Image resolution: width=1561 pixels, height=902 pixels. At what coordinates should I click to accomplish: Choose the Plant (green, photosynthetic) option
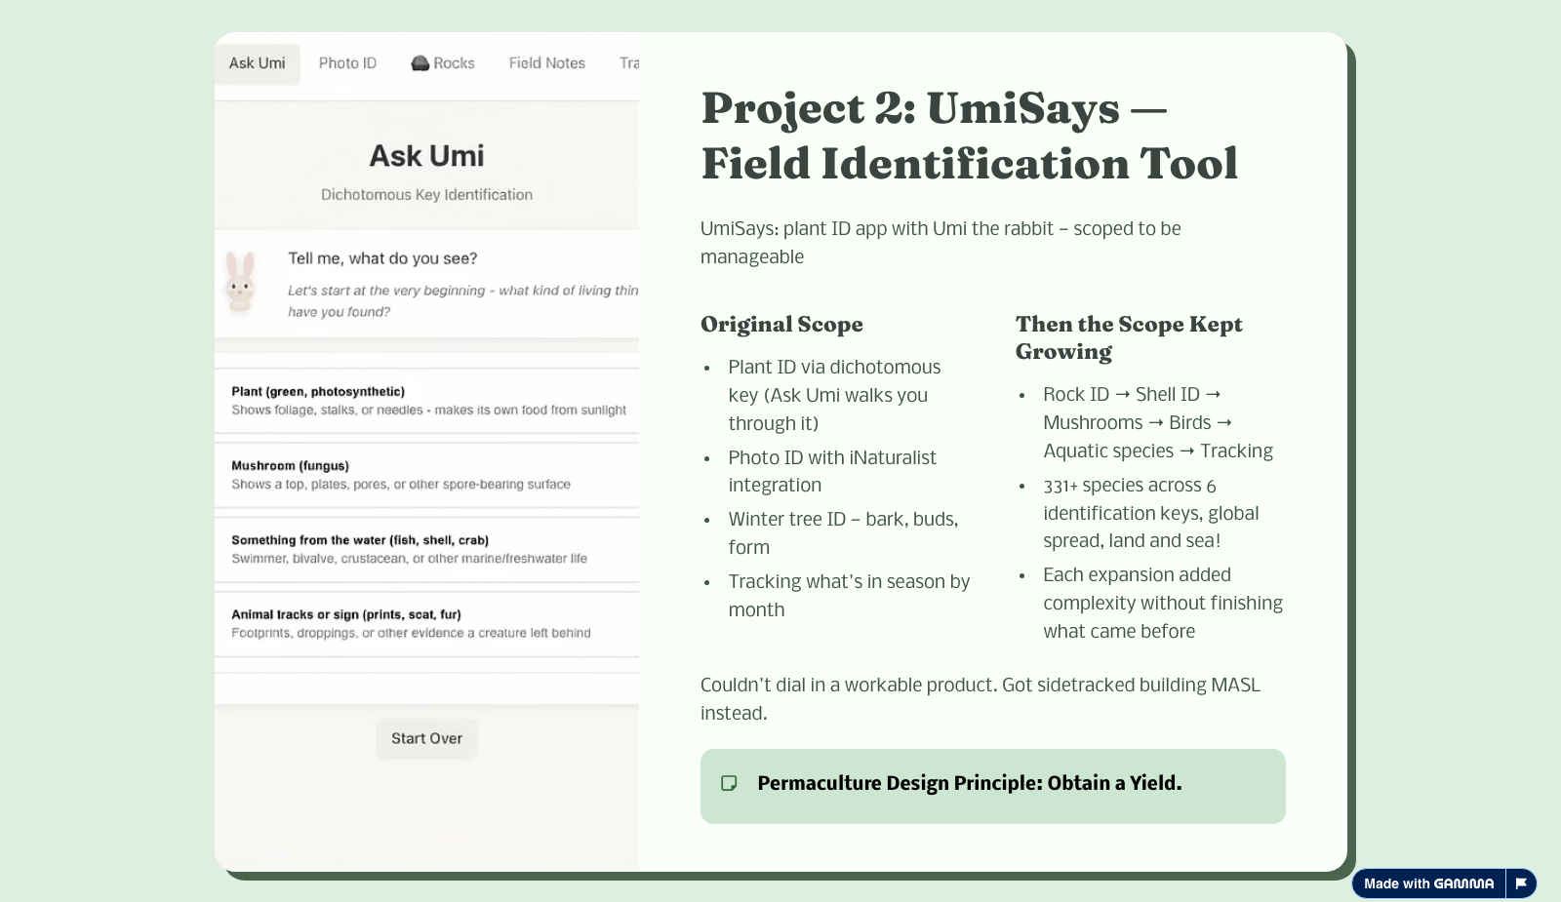tap(427, 401)
